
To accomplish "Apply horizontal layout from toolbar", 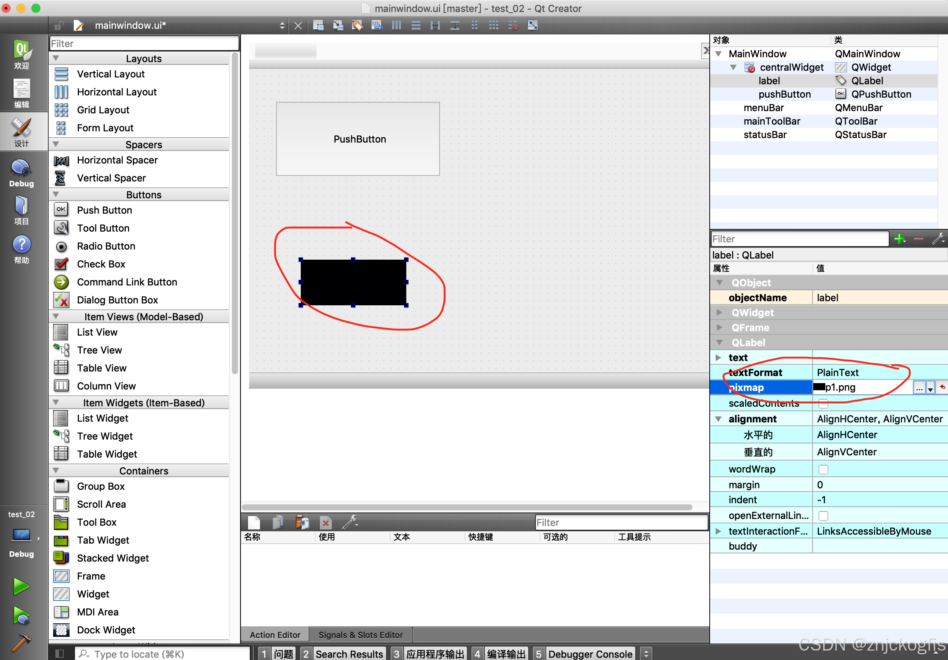I will point(396,25).
